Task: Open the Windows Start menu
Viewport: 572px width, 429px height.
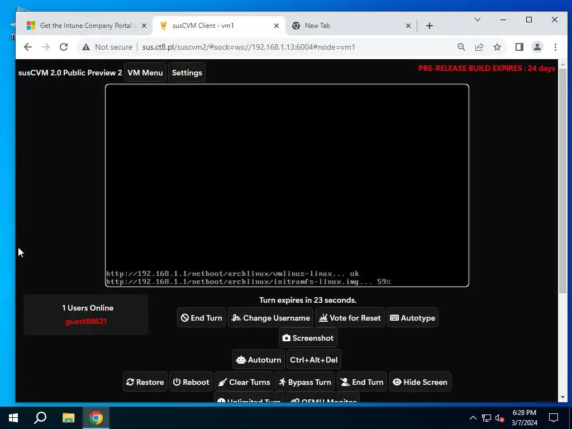Action: tap(13, 418)
